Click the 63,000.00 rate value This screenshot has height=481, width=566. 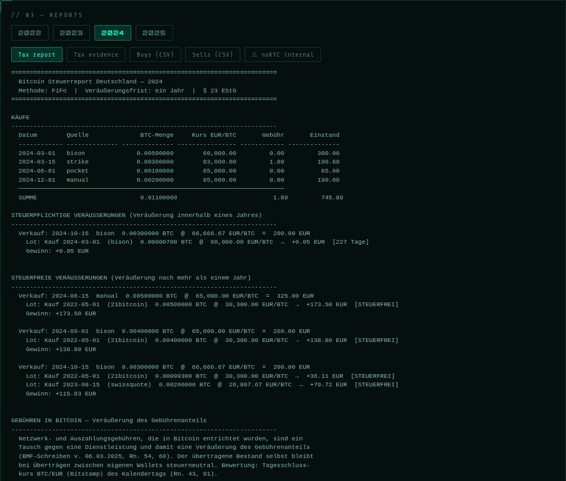[220, 162]
